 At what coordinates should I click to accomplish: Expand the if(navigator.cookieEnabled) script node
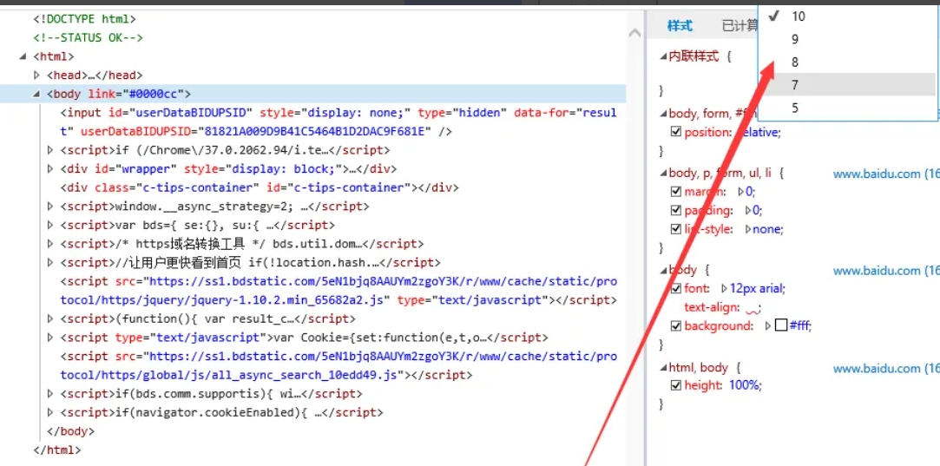pyautogui.click(x=50, y=412)
